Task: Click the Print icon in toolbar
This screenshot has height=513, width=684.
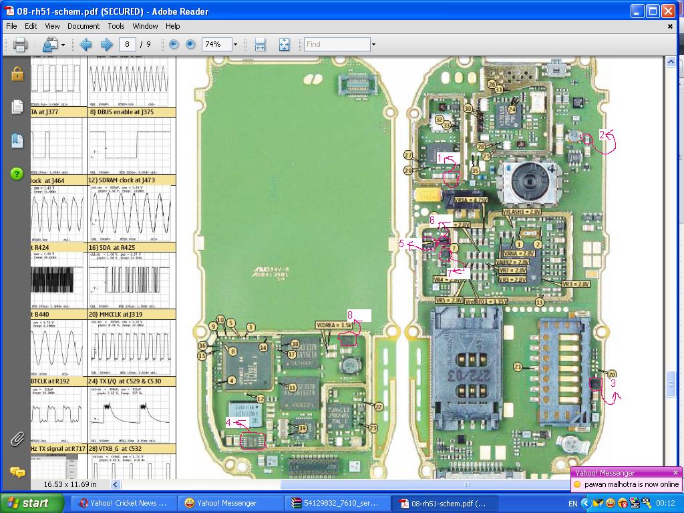Action: coord(20,45)
